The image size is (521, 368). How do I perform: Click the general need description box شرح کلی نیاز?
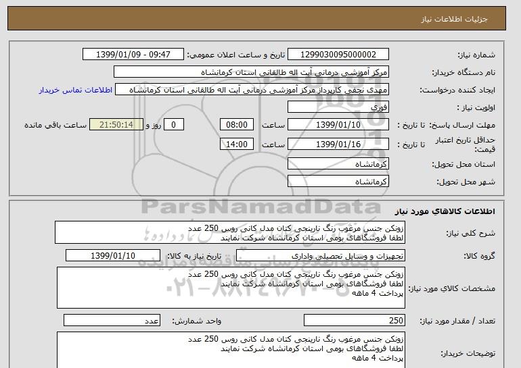(x=230, y=233)
